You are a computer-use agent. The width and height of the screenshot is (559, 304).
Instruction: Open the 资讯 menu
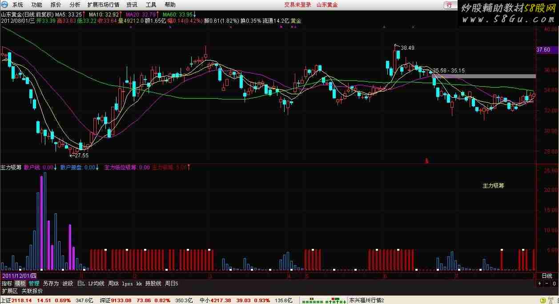click(x=132, y=5)
